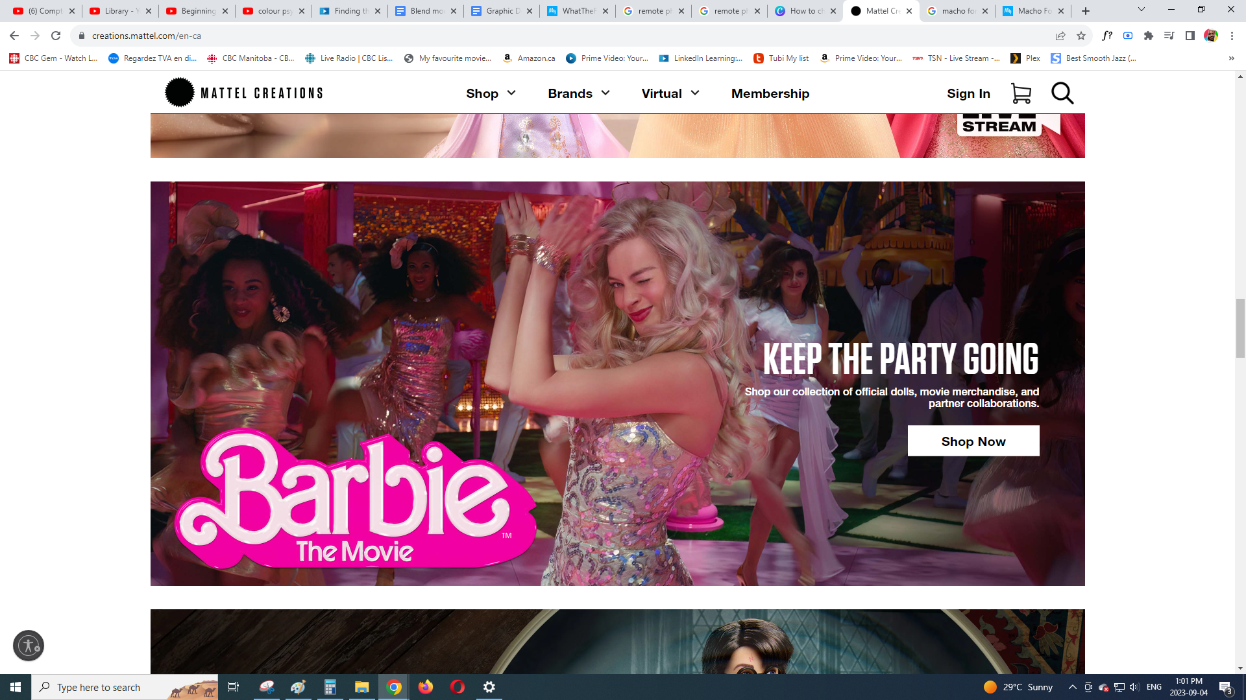Bookmark page with star icon
Screen dimensions: 1246x700
1081,36
